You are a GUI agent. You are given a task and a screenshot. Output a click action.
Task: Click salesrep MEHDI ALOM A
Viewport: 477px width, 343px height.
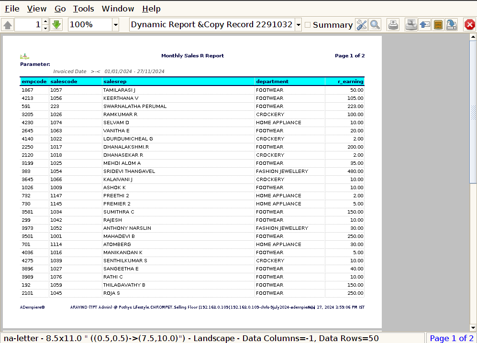(122, 163)
